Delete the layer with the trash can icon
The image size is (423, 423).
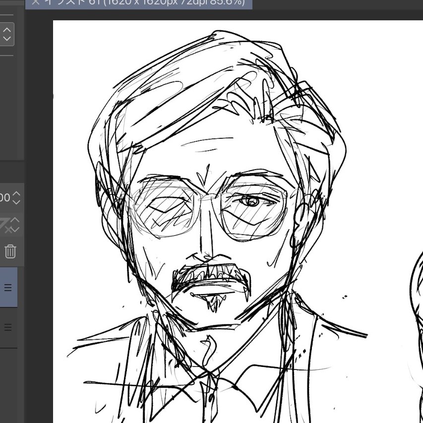coord(10,251)
